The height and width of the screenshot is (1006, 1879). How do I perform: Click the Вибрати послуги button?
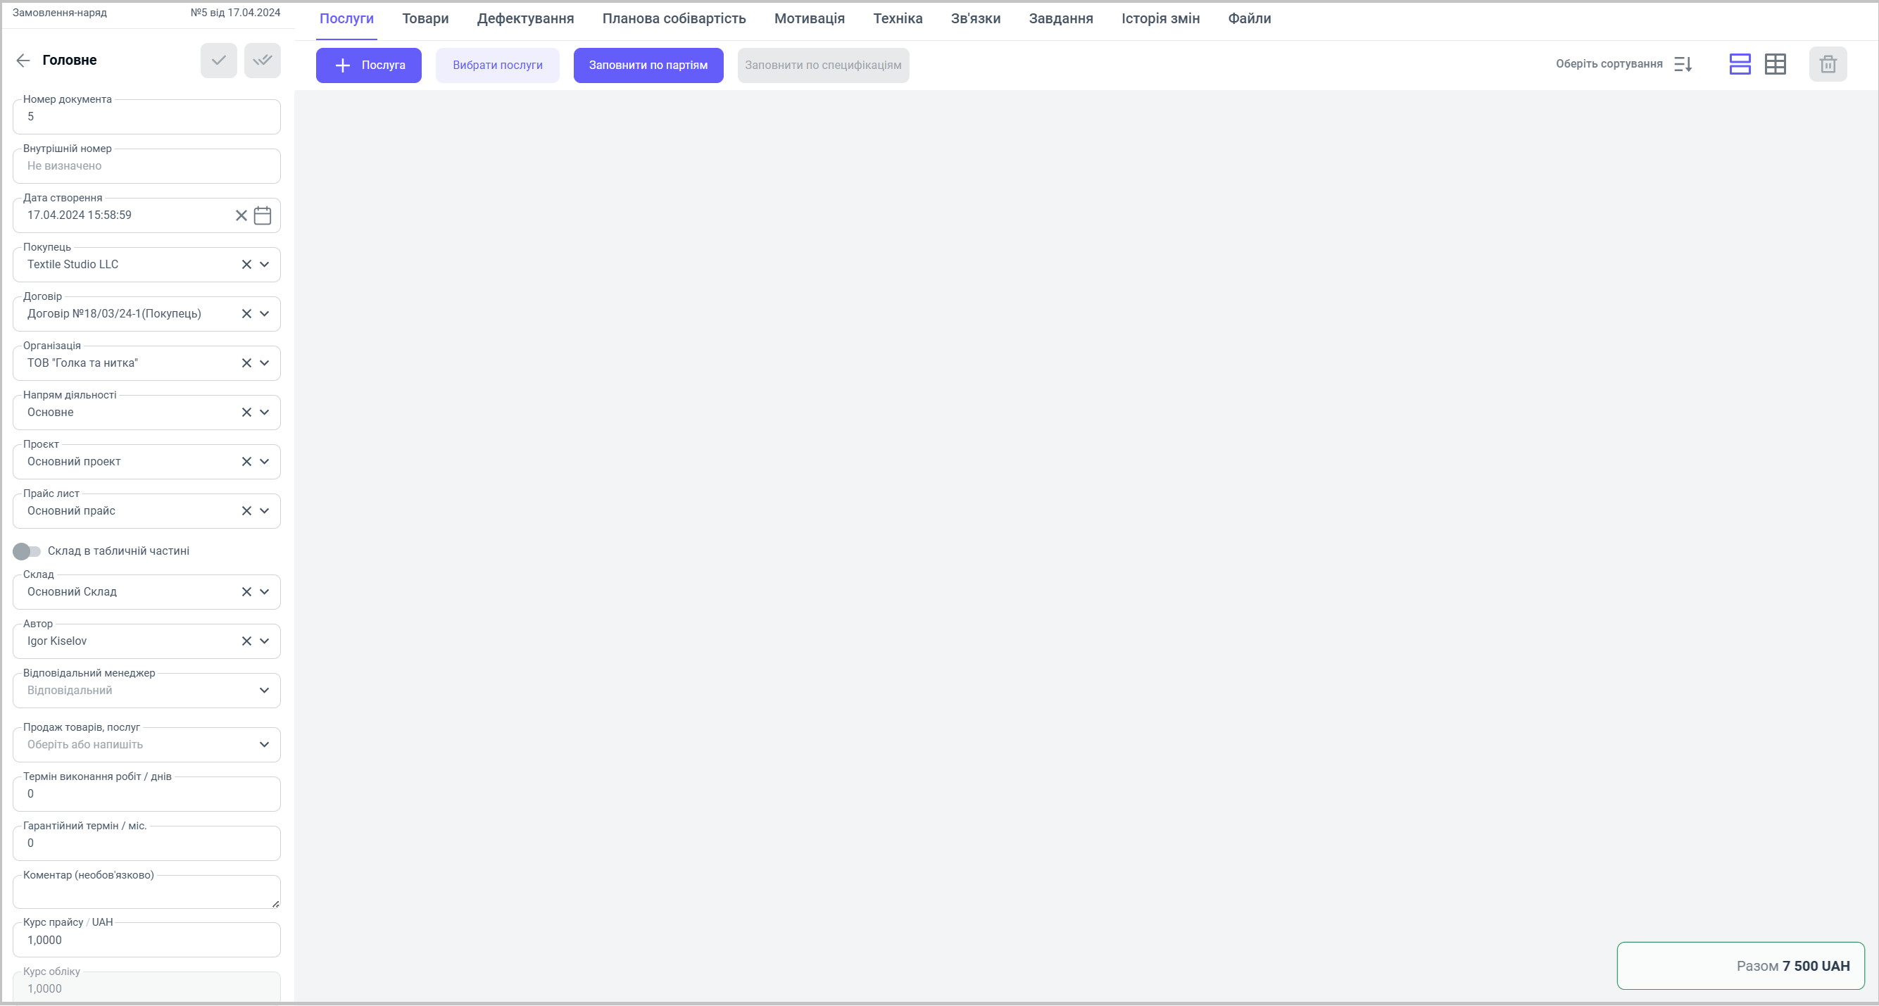pos(497,65)
